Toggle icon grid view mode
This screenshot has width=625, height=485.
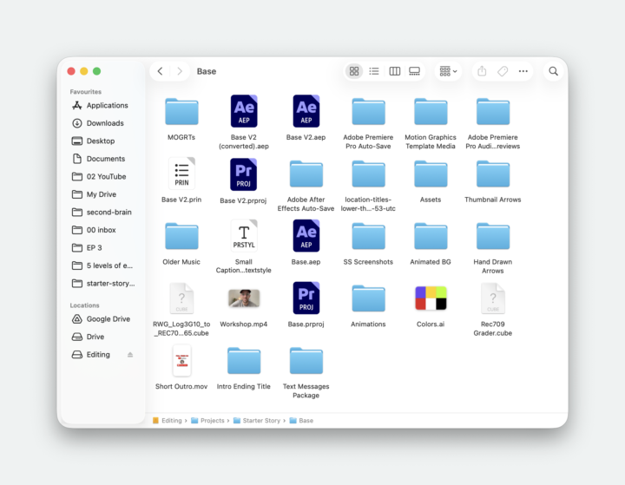pyautogui.click(x=354, y=71)
